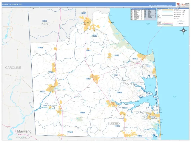Image resolution: width=191 pixels, height=143 pixels.
Task: Click the WORCESTER county label
Action: click(117, 138)
